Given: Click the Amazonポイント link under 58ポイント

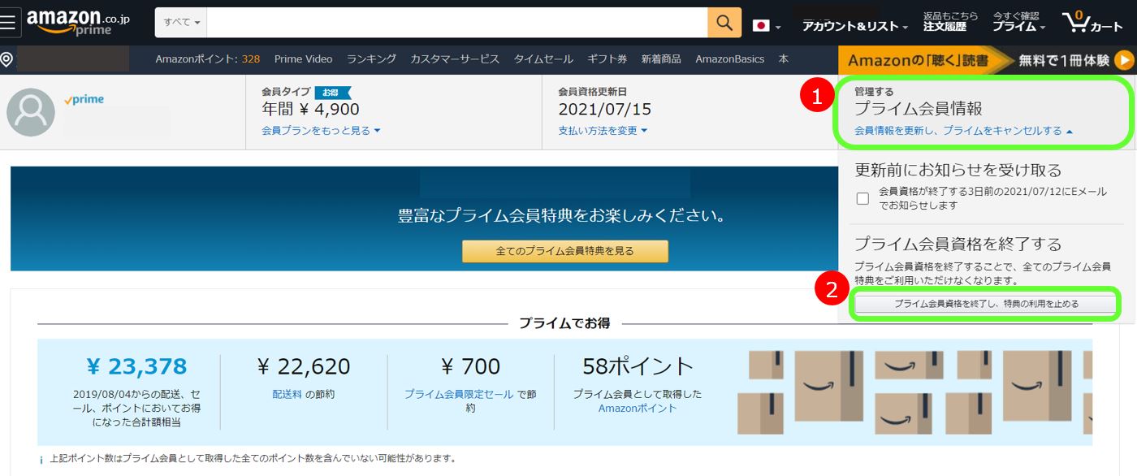Looking at the screenshot, I should [x=638, y=409].
